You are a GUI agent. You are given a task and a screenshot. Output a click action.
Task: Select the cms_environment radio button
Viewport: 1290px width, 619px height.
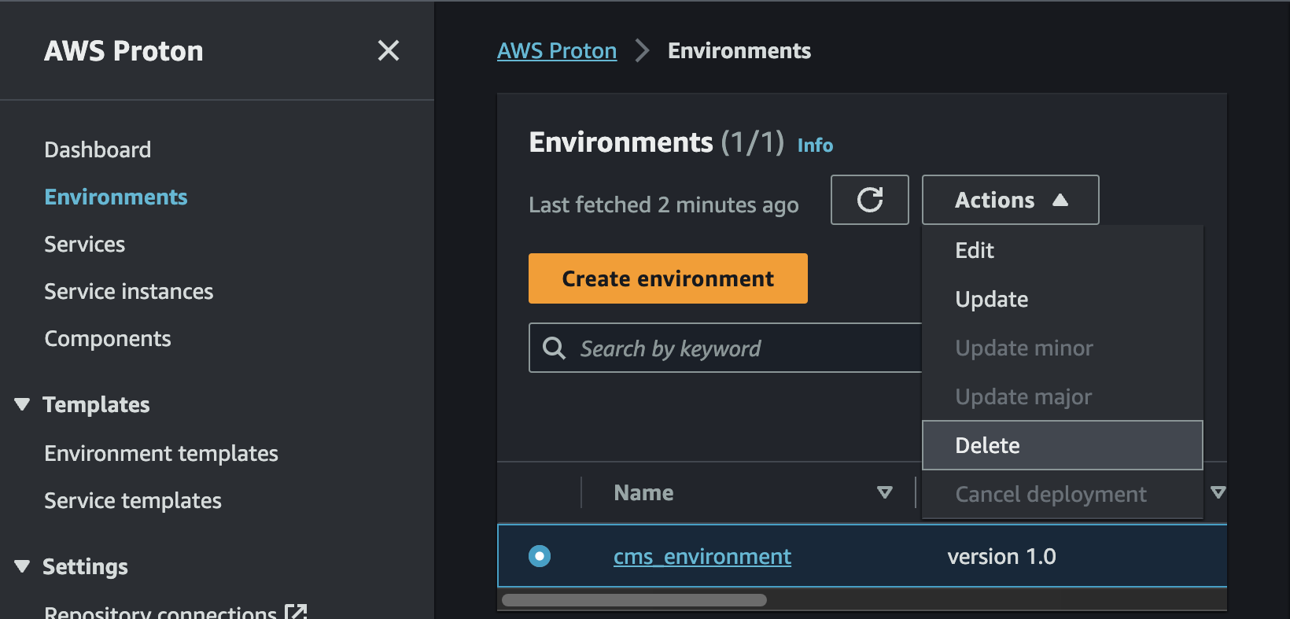click(x=540, y=556)
